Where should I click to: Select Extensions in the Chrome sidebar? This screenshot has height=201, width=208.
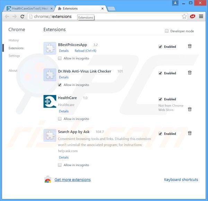coord(16,48)
